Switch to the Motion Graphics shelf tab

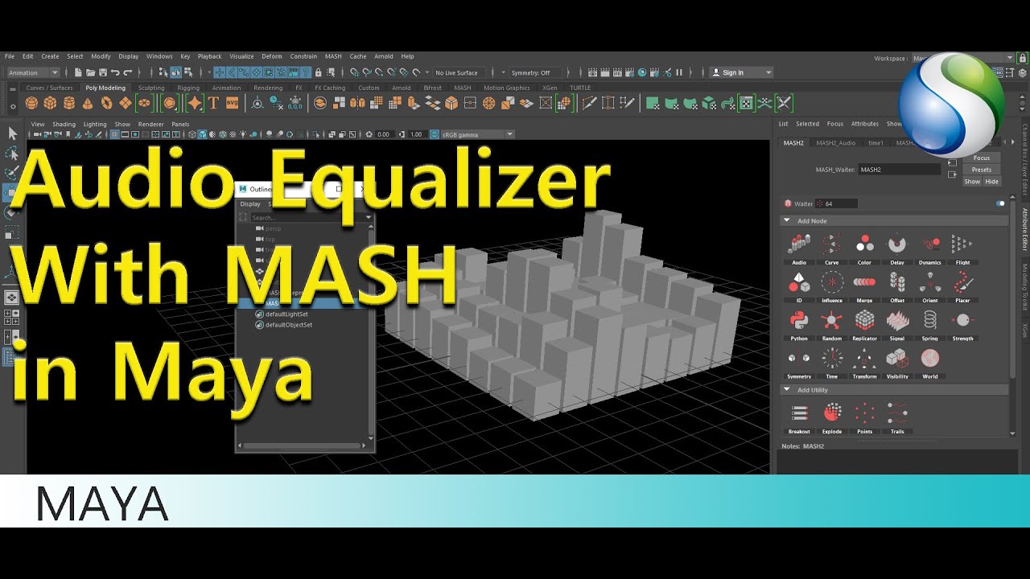point(507,88)
